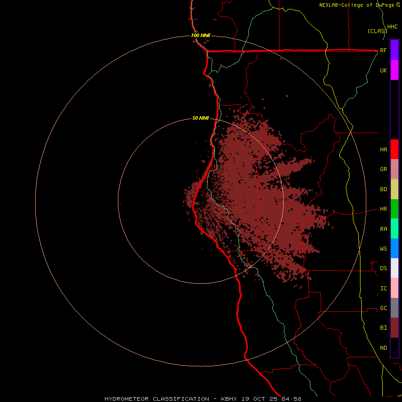This screenshot has width=402, height=402.
Task: Click the Hydrometeor Classification KBHX timestamp caption
Action: click(203, 399)
